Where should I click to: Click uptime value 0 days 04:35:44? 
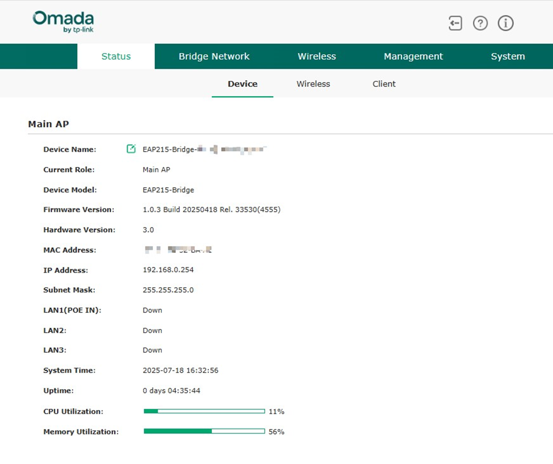point(171,391)
